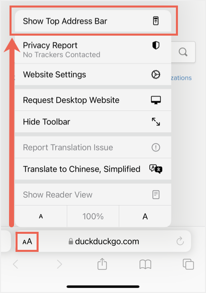Open the Bookmarks book icon
Image resolution: width=206 pixels, height=293 pixels.
145,264
